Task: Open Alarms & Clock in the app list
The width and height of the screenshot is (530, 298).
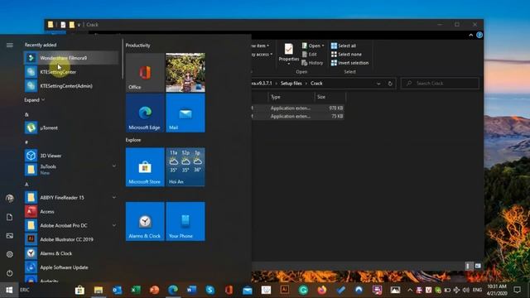Action: point(71,253)
